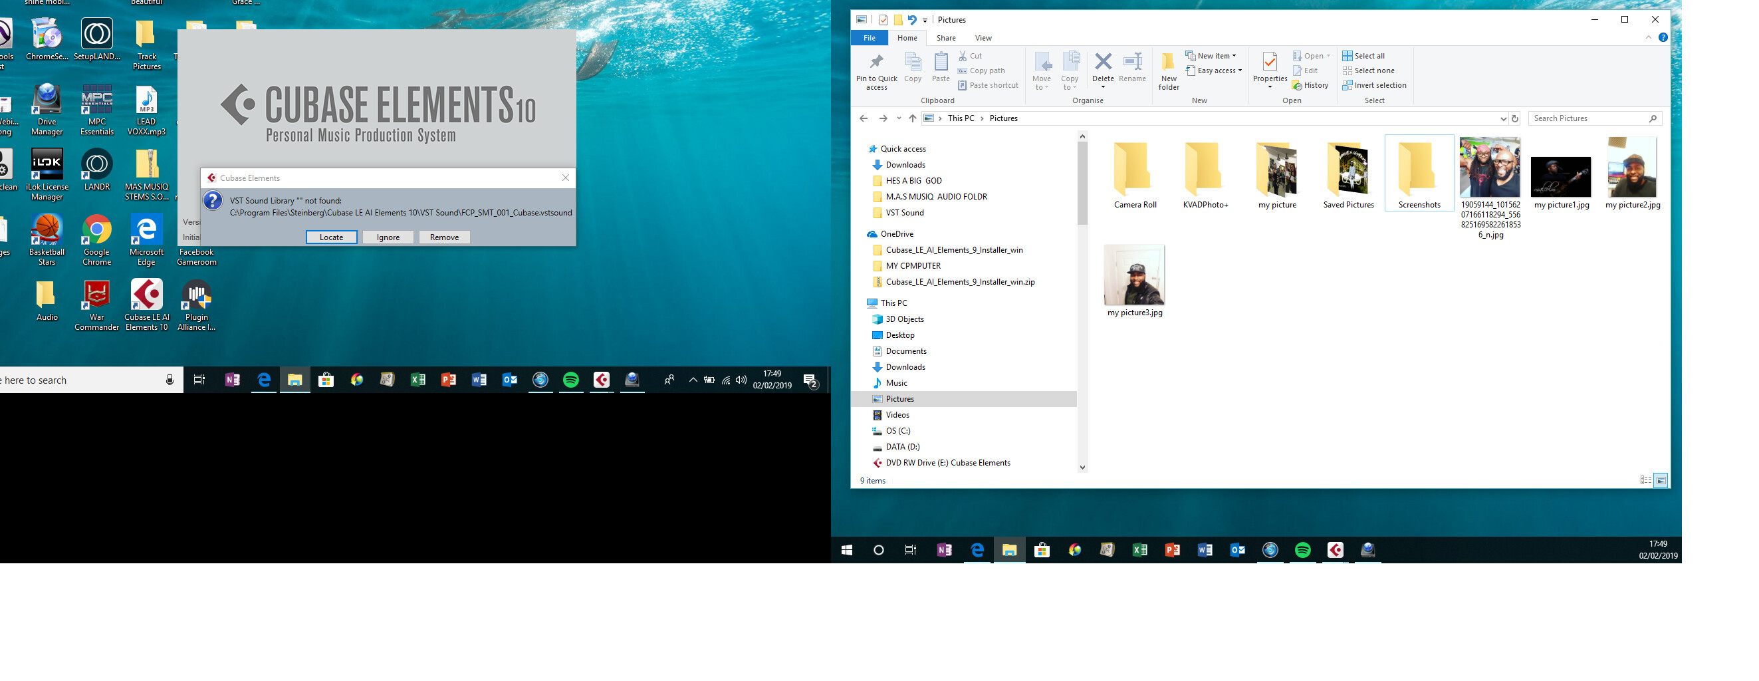Image resolution: width=1759 pixels, height=681 pixels.
Task: Open the File tab in Explorer
Action: [870, 37]
